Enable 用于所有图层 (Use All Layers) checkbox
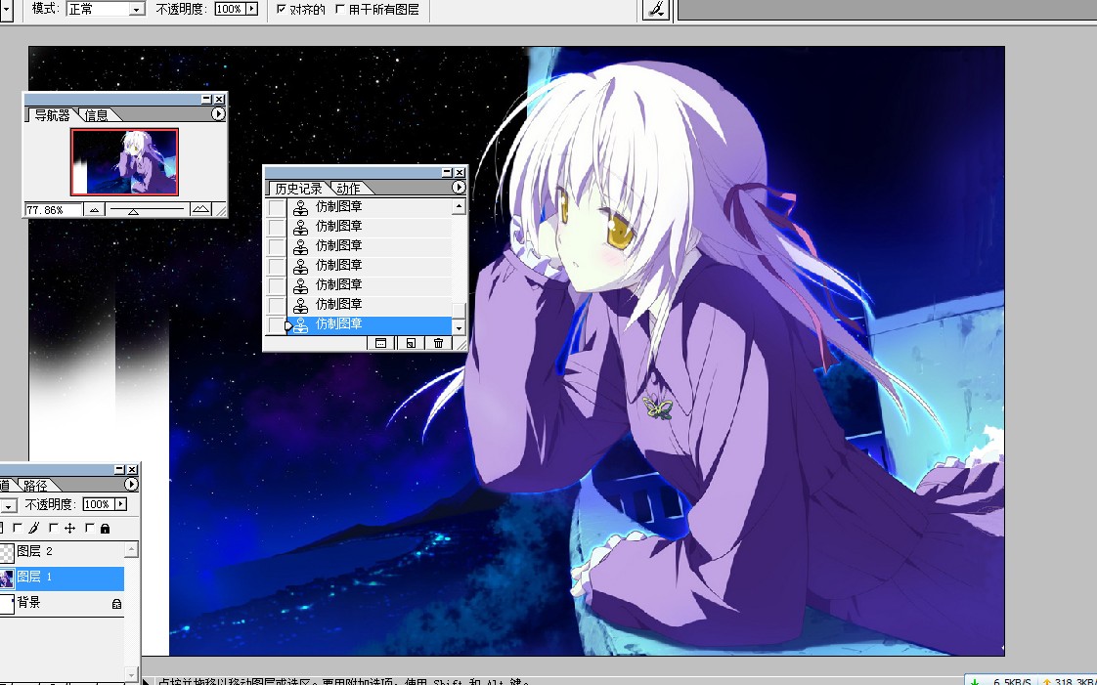 pyautogui.click(x=340, y=9)
